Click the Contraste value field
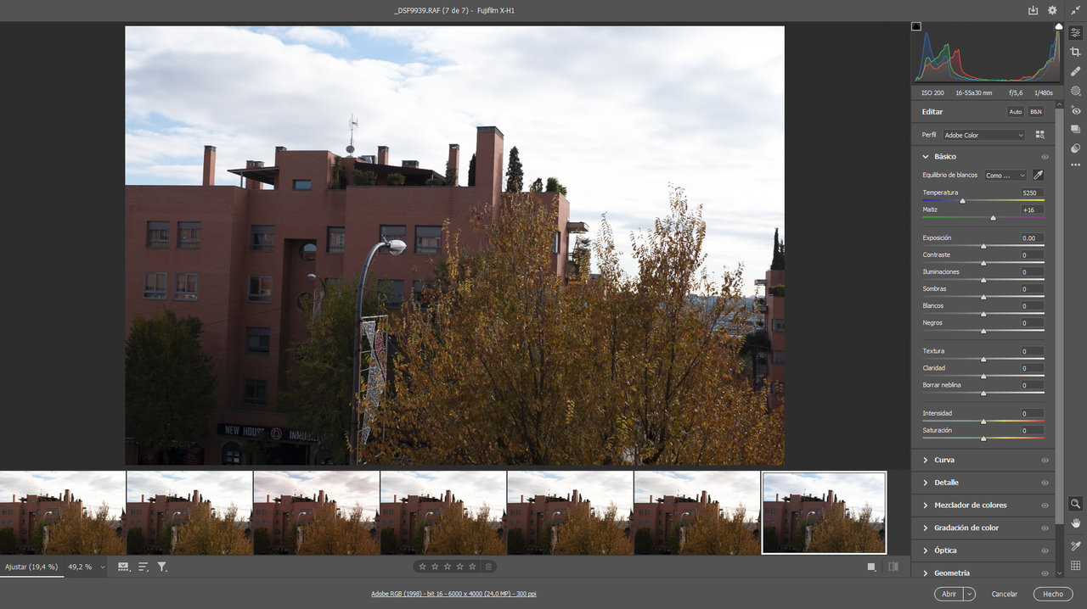 (x=1032, y=255)
